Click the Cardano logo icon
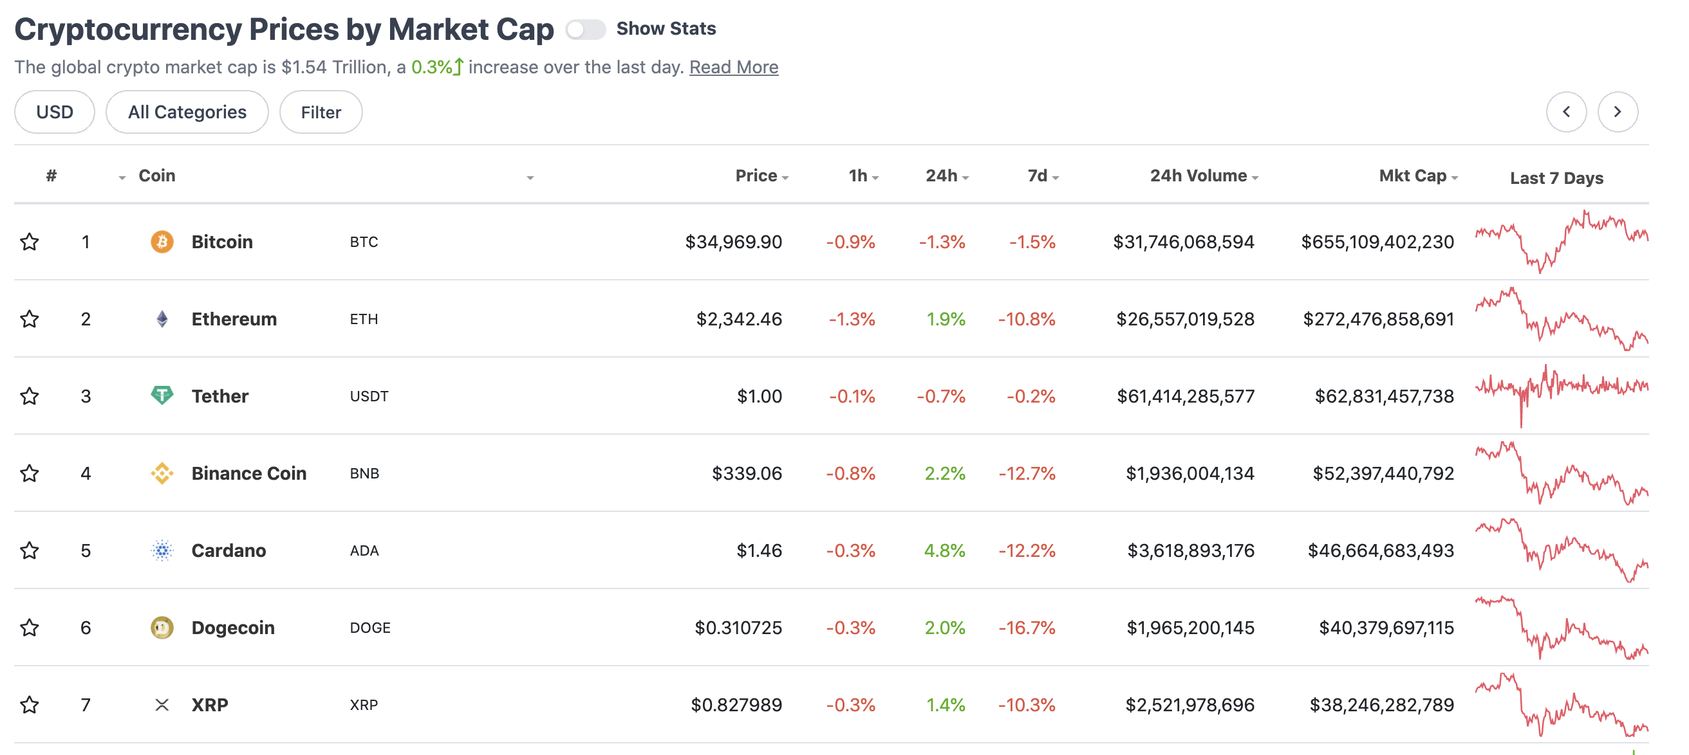 pos(162,550)
